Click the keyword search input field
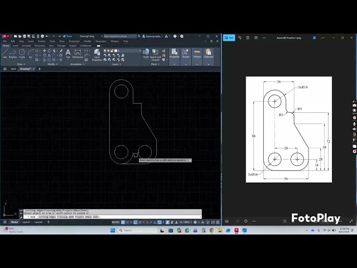 [x=120, y=36]
